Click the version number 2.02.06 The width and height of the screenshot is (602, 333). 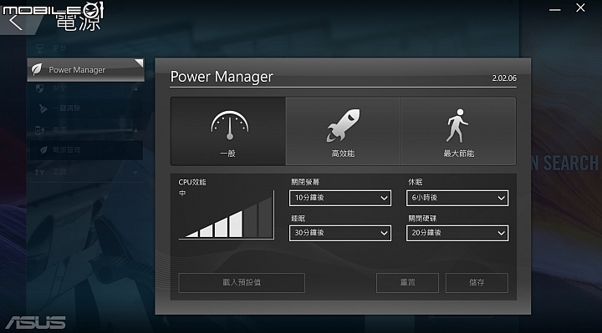[504, 78]
